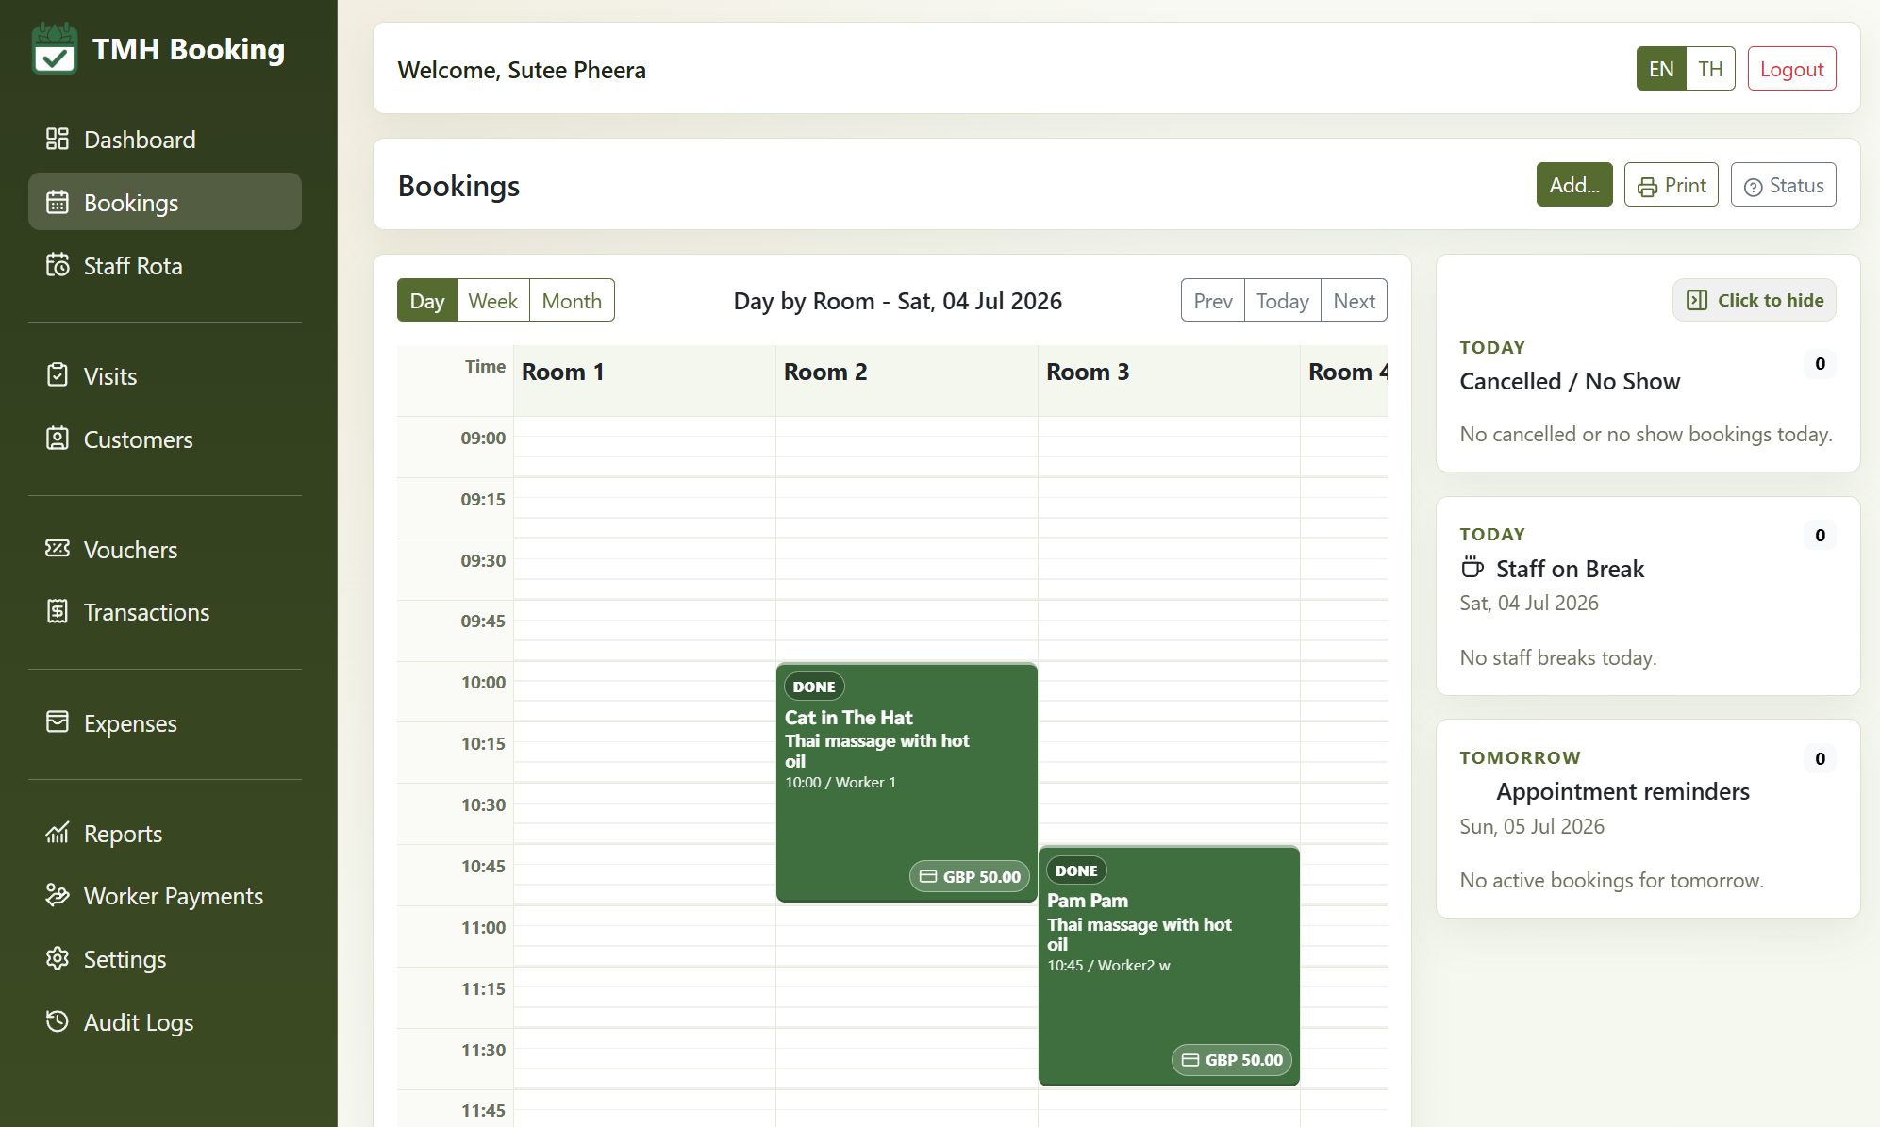Viewport: 1880px width, 1127px height.
Task: Click the Day by Room date title
Action: pyautogui.click(x=898, y=301)
